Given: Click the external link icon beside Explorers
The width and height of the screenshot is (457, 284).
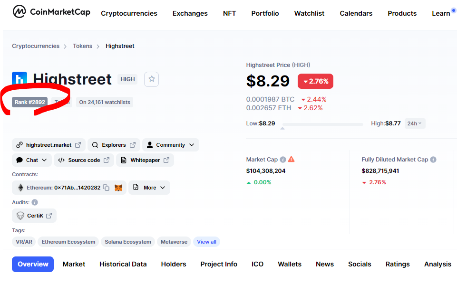Looking at the screenshot, I should (x=133, y=145).
